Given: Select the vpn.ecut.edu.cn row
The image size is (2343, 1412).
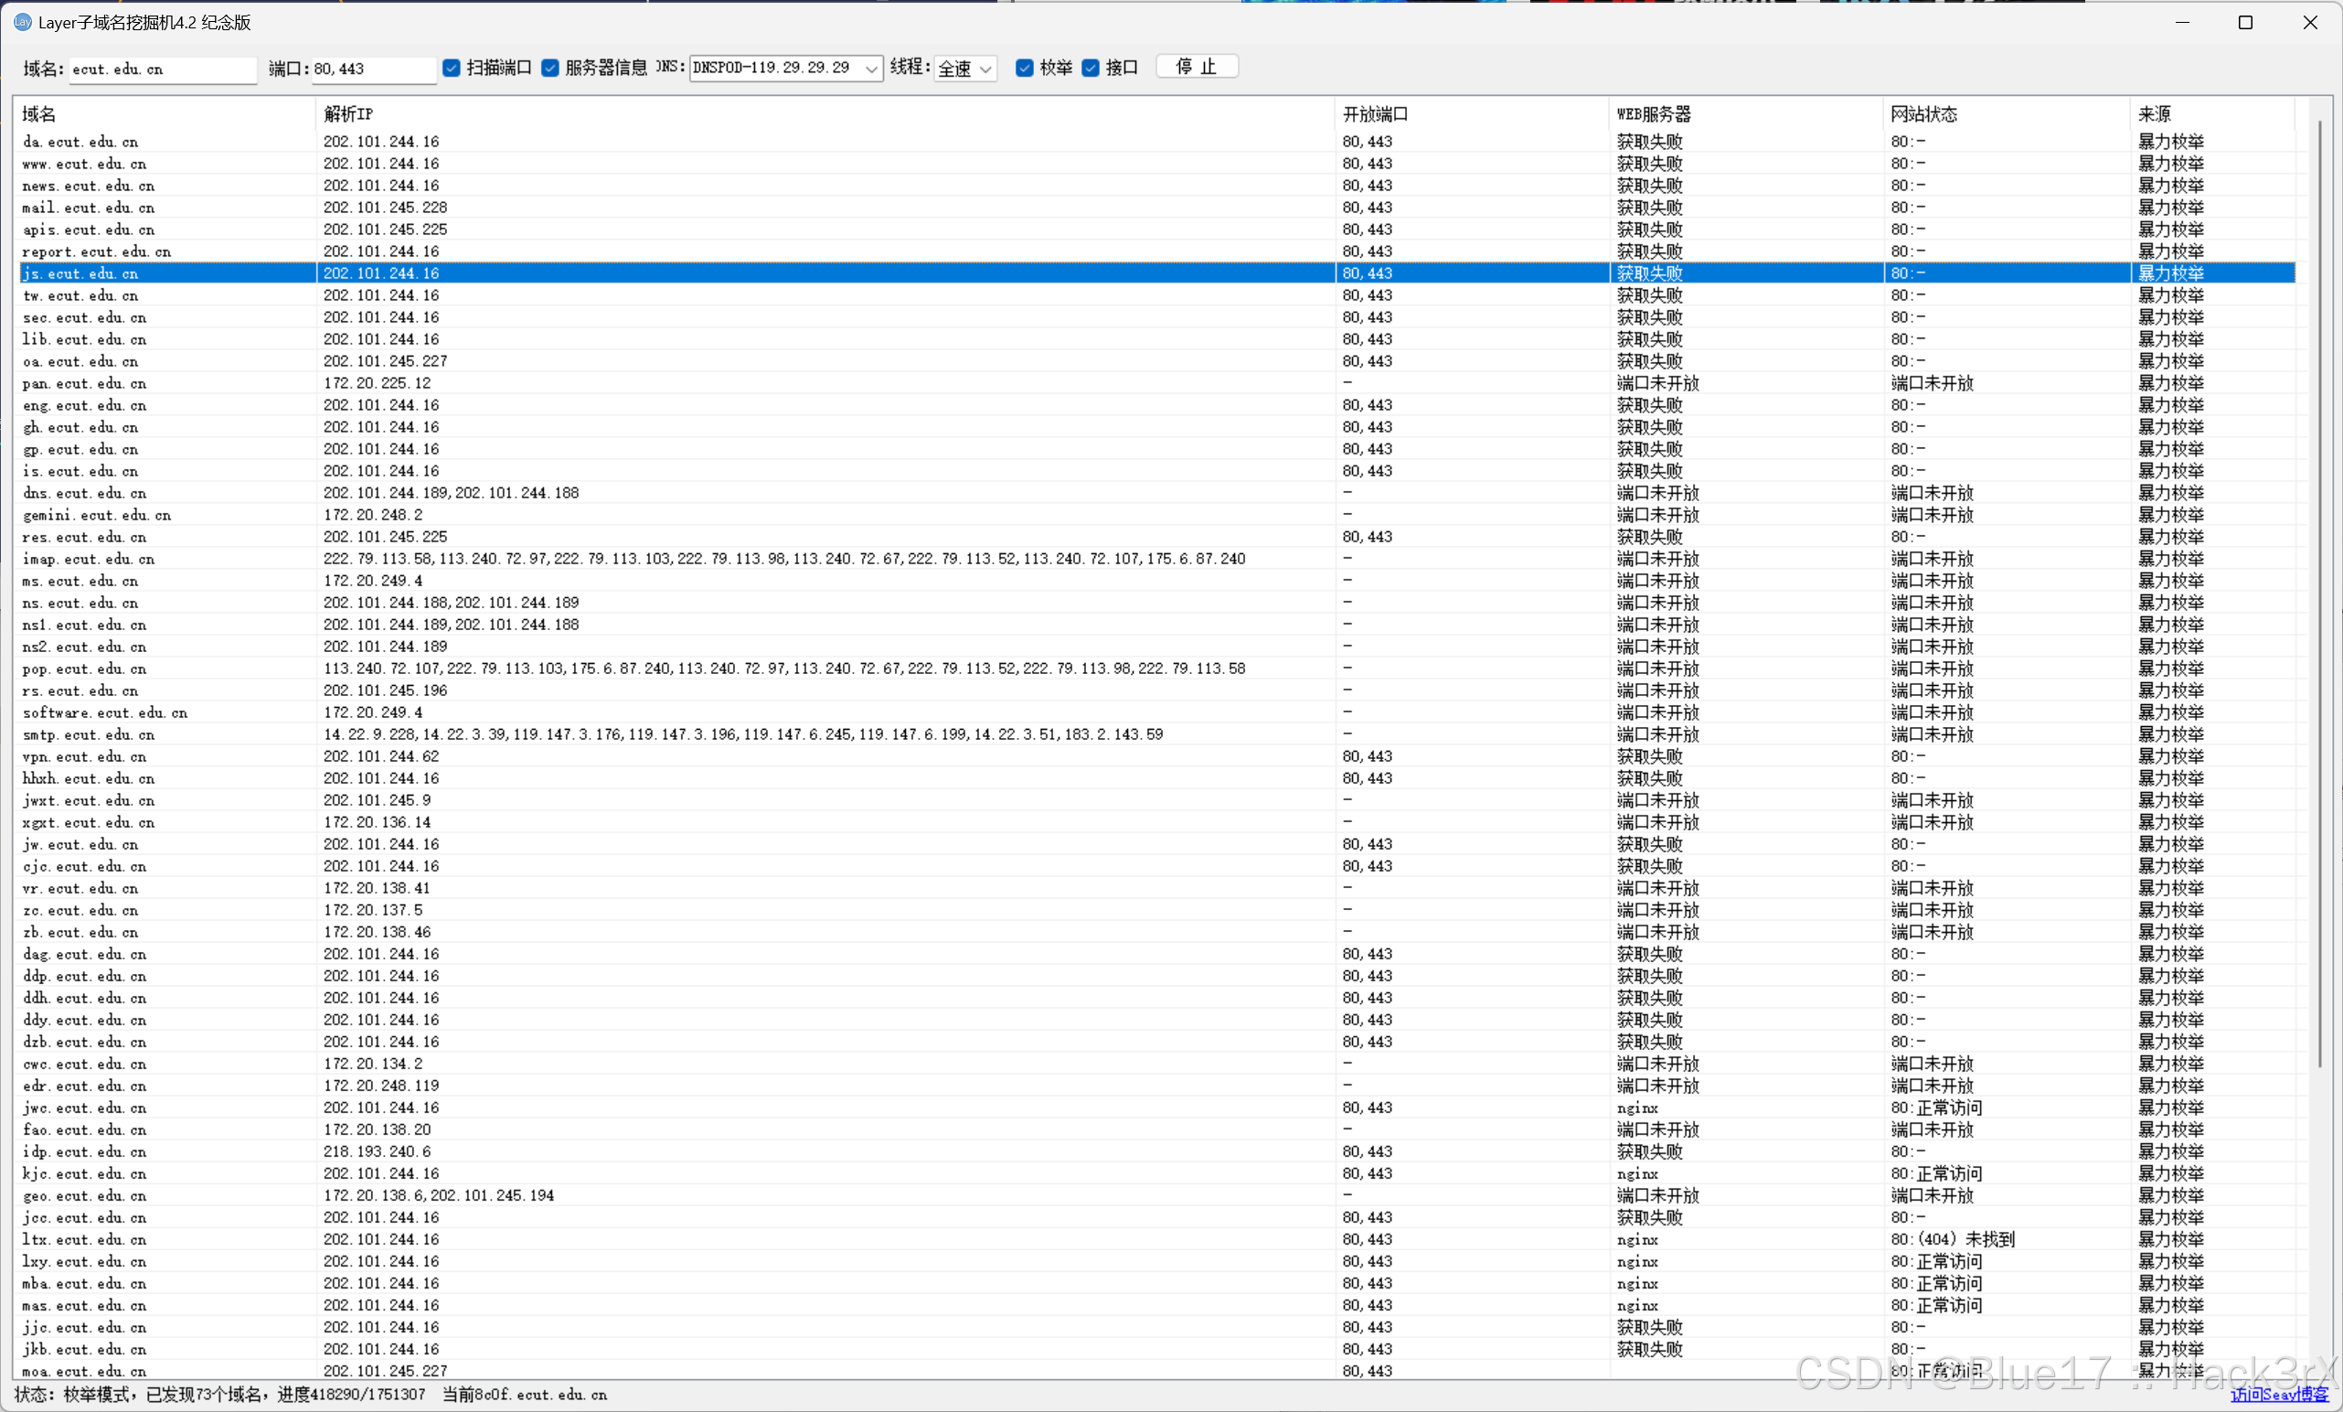Looking at the screenshot, I should coord(86,756).
